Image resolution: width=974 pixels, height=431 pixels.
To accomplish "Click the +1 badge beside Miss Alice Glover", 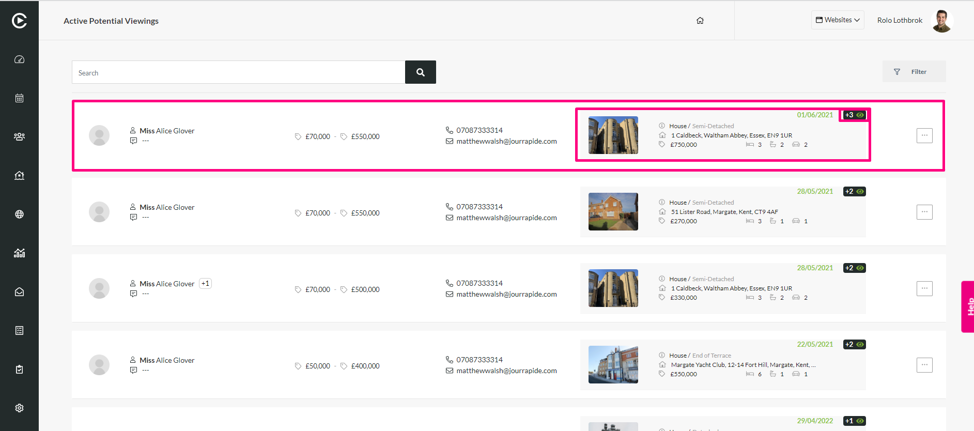I will 206,283.
